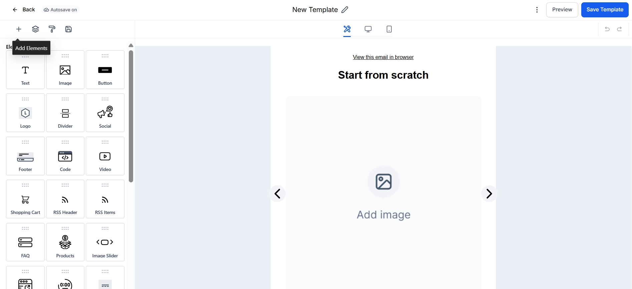Open the View this email in browser link
Viewport: 632px width, 289px height.
click(383, 57)
